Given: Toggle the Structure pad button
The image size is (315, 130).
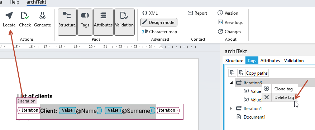Looking at the screenshot, I should click(x=67, y=22).
